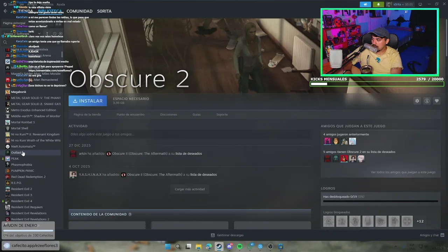Go back with the navigation arrow
This screenshot has width=448, height=252.
pyautogui.click(x=5, y=11)
